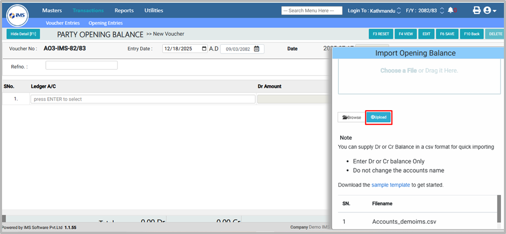Click the Browse folder button
Viewport: 506px width, 234px height.
pos(352,118)
